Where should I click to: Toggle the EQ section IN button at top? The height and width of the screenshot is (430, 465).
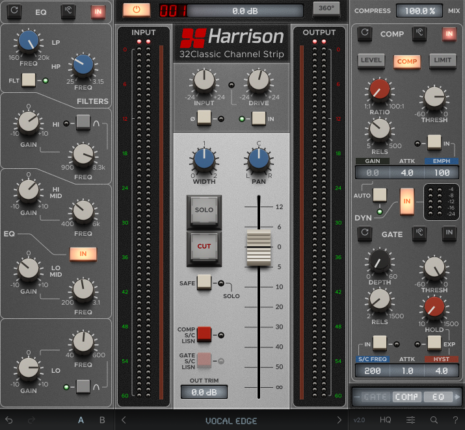click(x=98, y=12)
